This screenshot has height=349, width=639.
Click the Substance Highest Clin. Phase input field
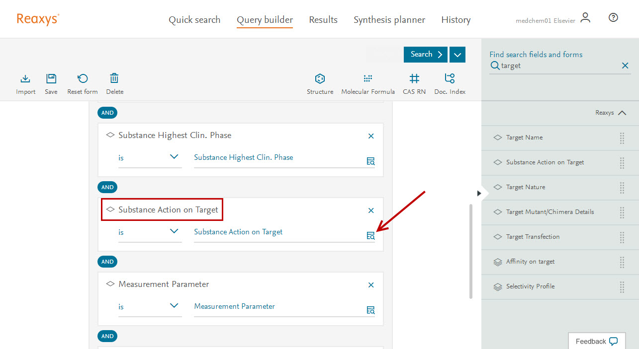click(278, 157)
